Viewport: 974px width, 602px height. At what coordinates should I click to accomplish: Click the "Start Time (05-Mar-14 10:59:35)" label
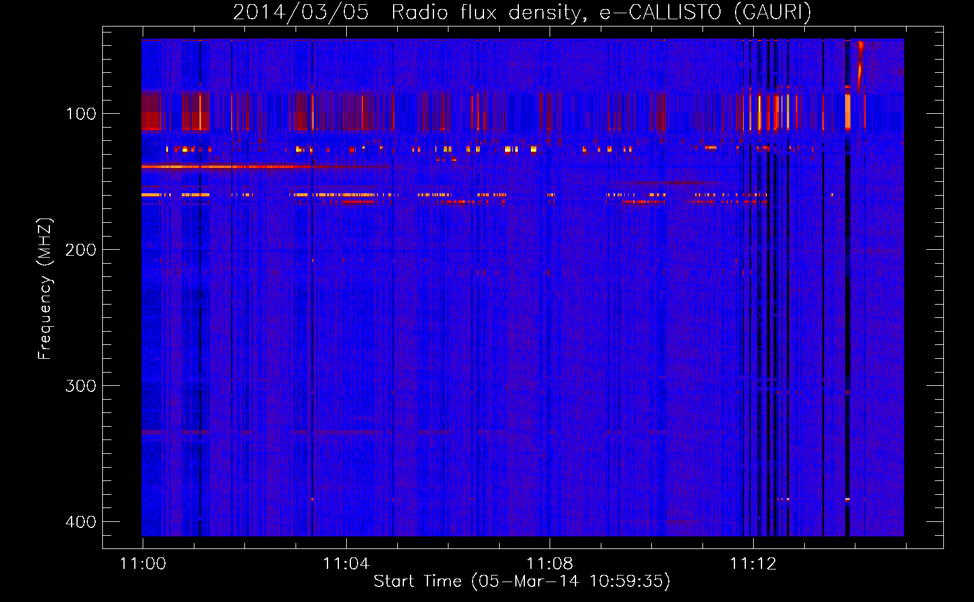click(x=522, y=582)
